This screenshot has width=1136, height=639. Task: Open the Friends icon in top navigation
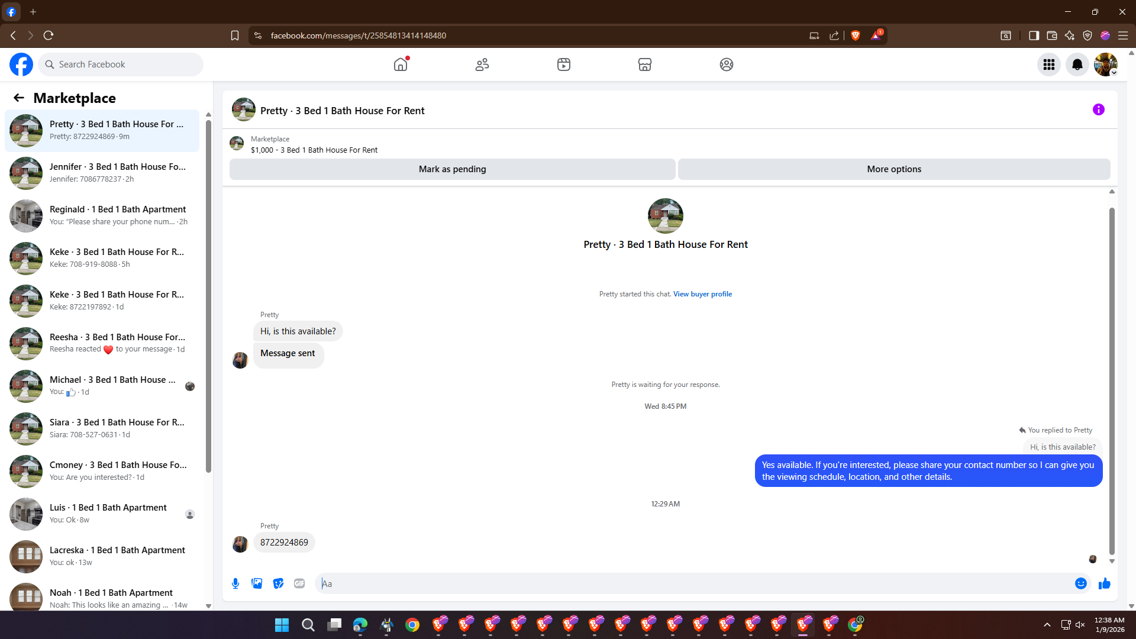(x=482, y=64)
